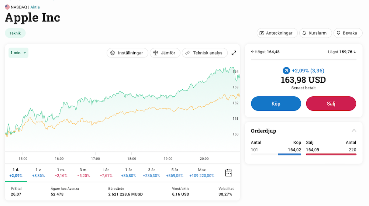369x206 pixels.
Task: Open Teknisk analys tool
Action: click(204, 53)
